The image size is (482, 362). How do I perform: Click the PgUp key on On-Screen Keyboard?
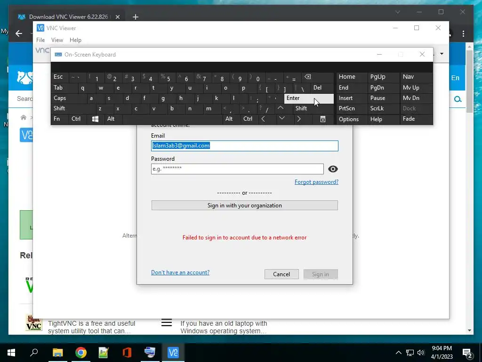click(x=383, y=77)
